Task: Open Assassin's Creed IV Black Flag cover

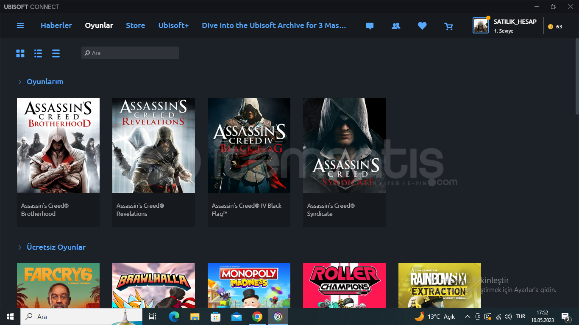Action: (x=249, y=146)
